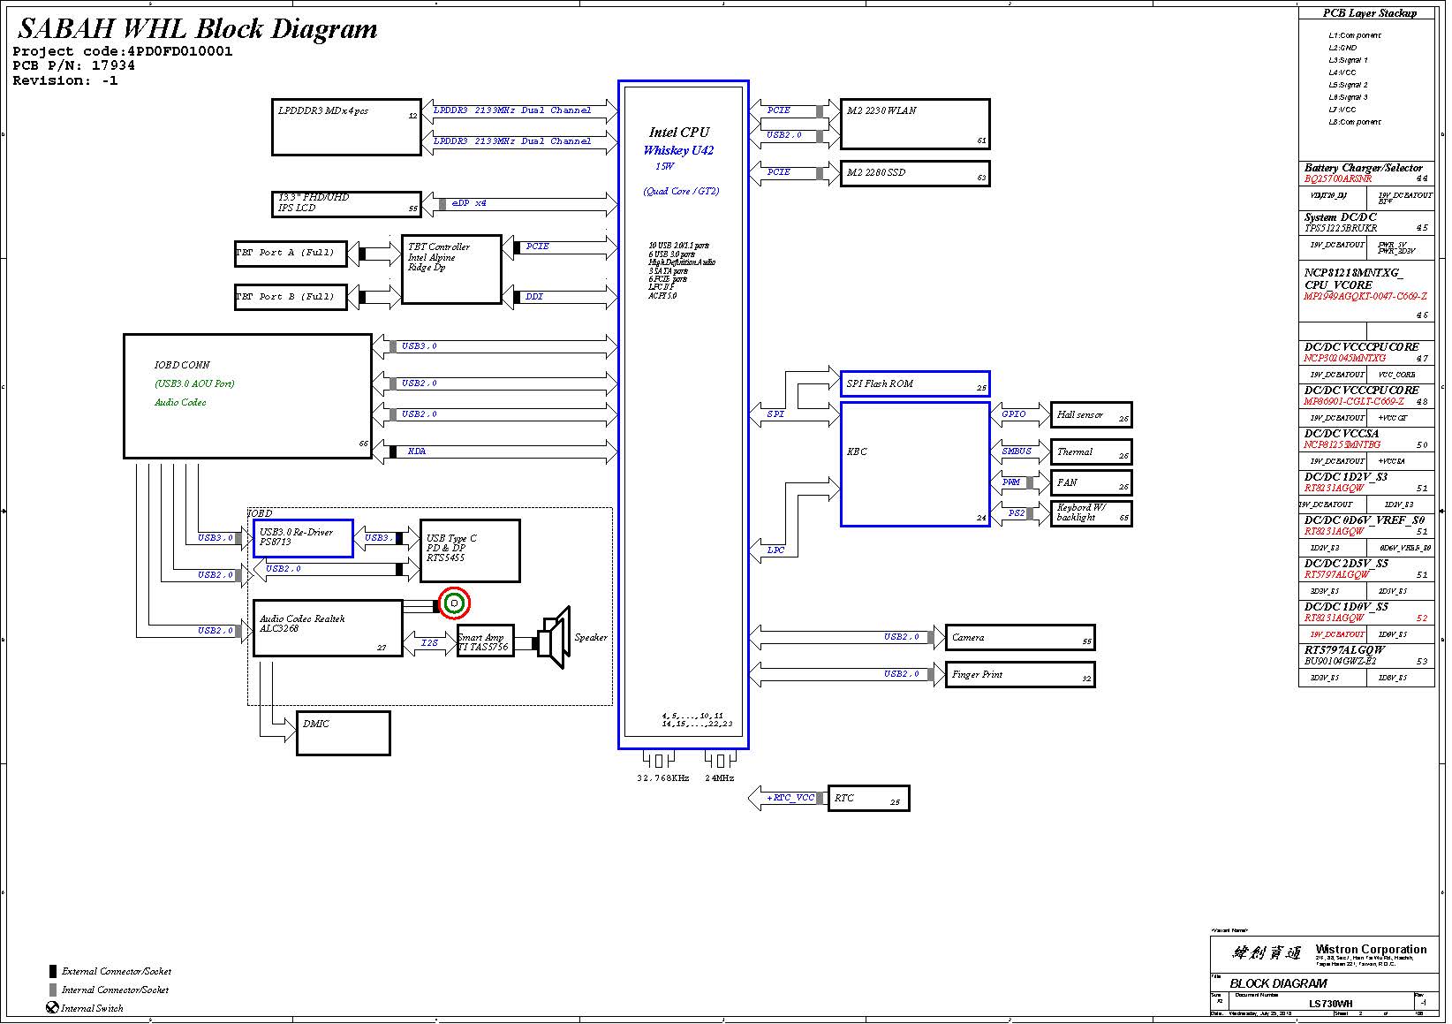Click the DC/DC 0D6V_VREF_S0 heading
This screenshot has height=1024, width=1452.
(1365, 520)
